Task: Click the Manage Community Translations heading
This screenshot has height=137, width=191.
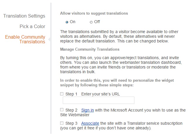Action: tap(89, 49)
